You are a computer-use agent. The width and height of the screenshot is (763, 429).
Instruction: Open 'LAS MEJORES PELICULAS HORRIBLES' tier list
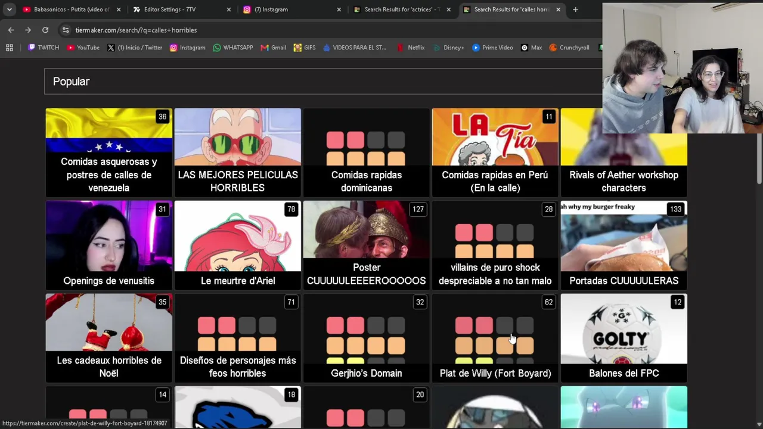[x=238, y=153]
